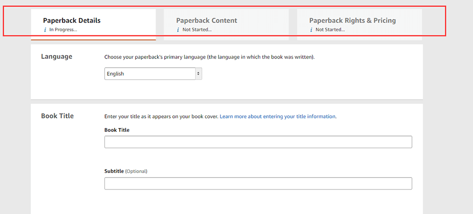
Task: Click the info icon under Paperback Details
Action: (x=45, y=30)
